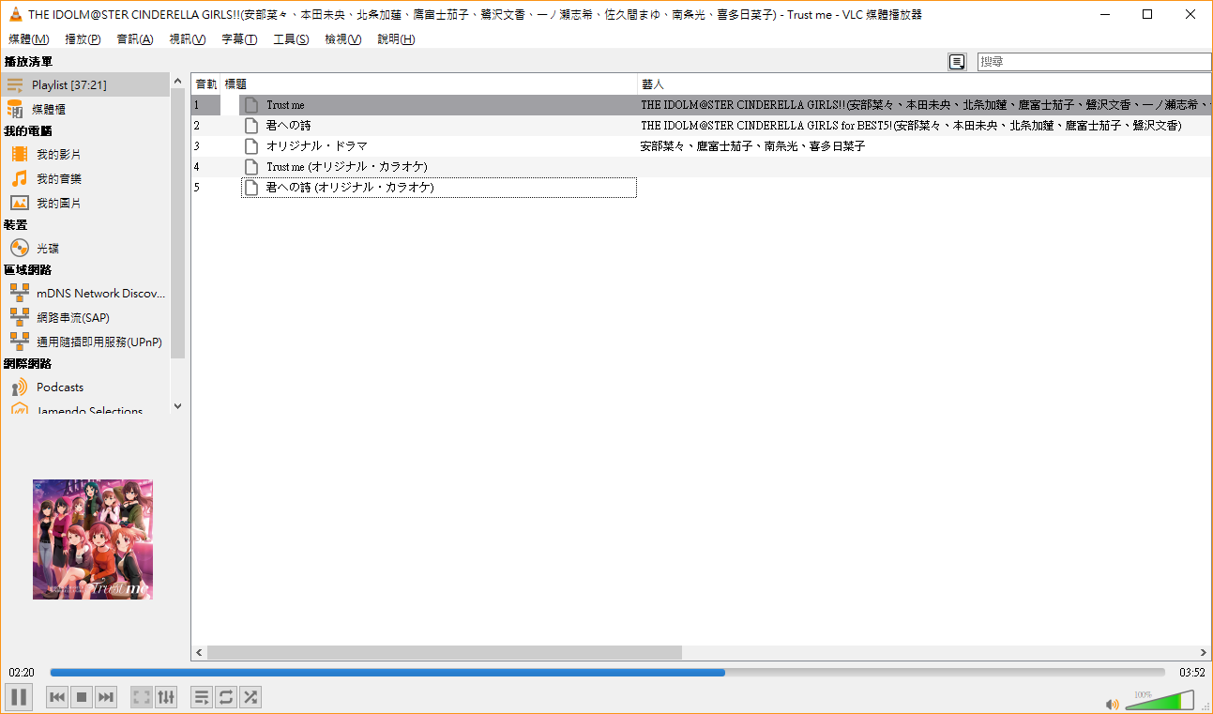Click file icon of オリジナル・ドラマ track
This screenshot has height=714, width=1213.
[x=250, y=146]
